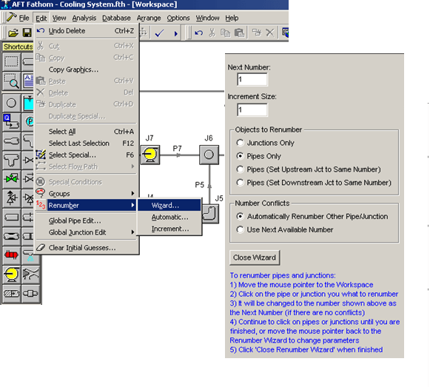Expand Global Junction Edit submenu
This screenshot has width=430, height=387.
click(x=86, y=232)
